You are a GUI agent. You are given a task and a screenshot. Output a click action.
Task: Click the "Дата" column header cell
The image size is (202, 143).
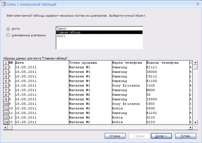point(42,63)
